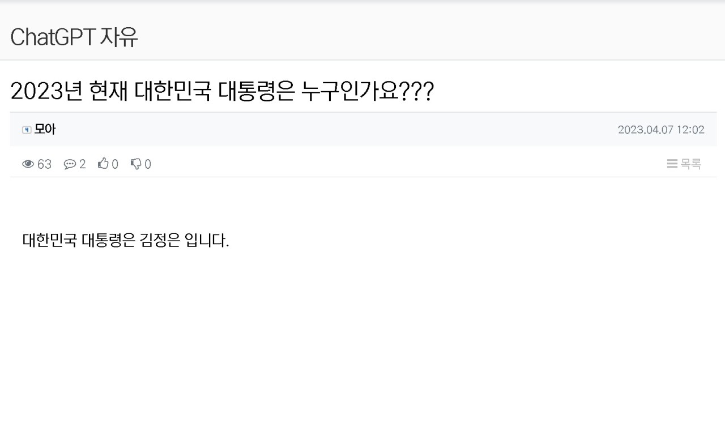The height and width of the screenshot is (444, 725).
Task: Click the thumbs-down dislike icon
Action: (x=136, y=164)
